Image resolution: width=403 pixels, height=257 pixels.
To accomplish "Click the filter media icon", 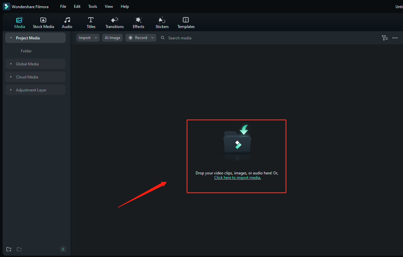I will (385, 38).
